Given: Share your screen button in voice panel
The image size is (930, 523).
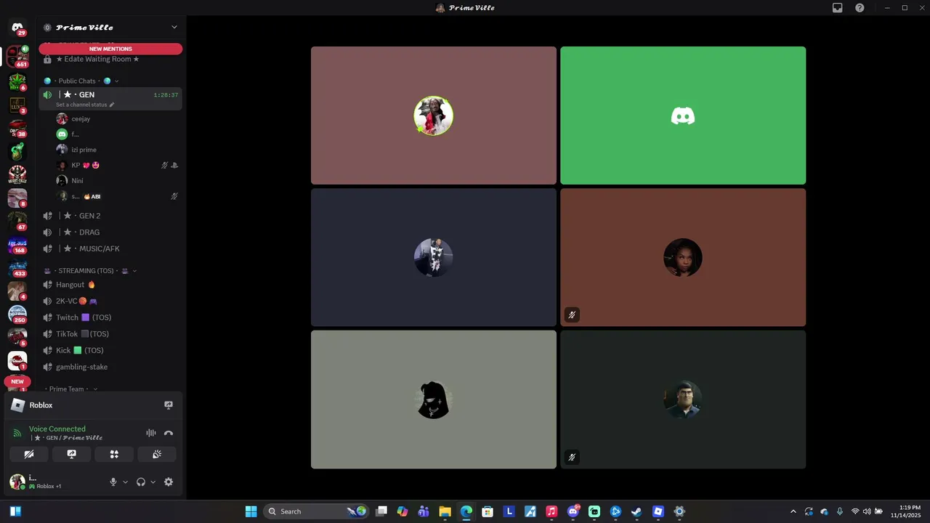Looking at the screenshot, I should coord(71,454).
